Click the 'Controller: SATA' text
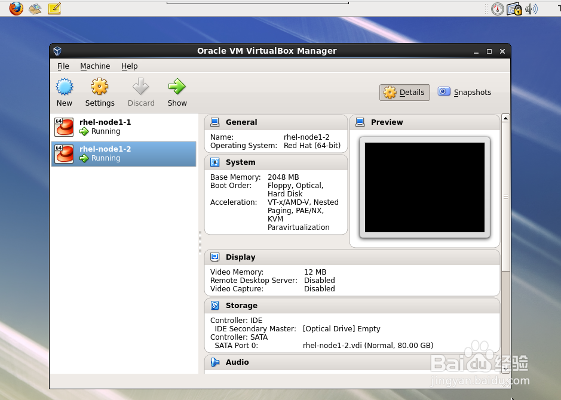 coord(239,337)
